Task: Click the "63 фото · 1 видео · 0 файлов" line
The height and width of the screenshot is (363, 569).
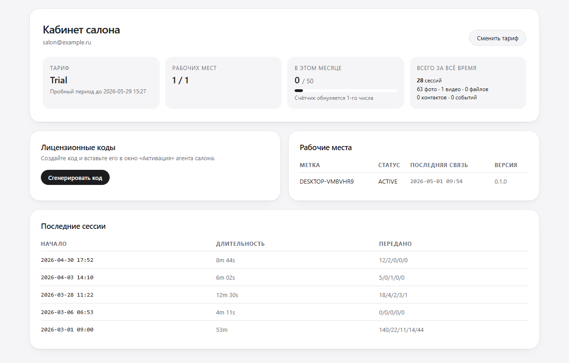Action: tap(452, 89)
